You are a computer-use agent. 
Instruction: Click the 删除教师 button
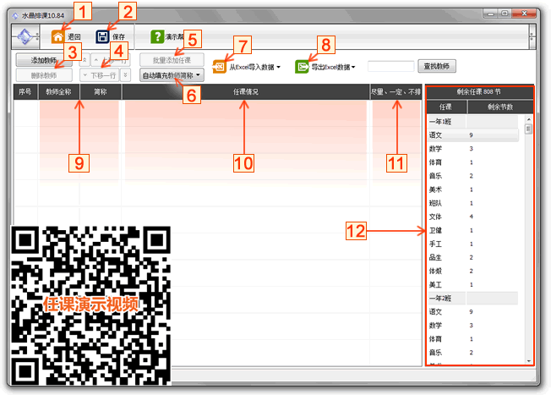(44, 75)
